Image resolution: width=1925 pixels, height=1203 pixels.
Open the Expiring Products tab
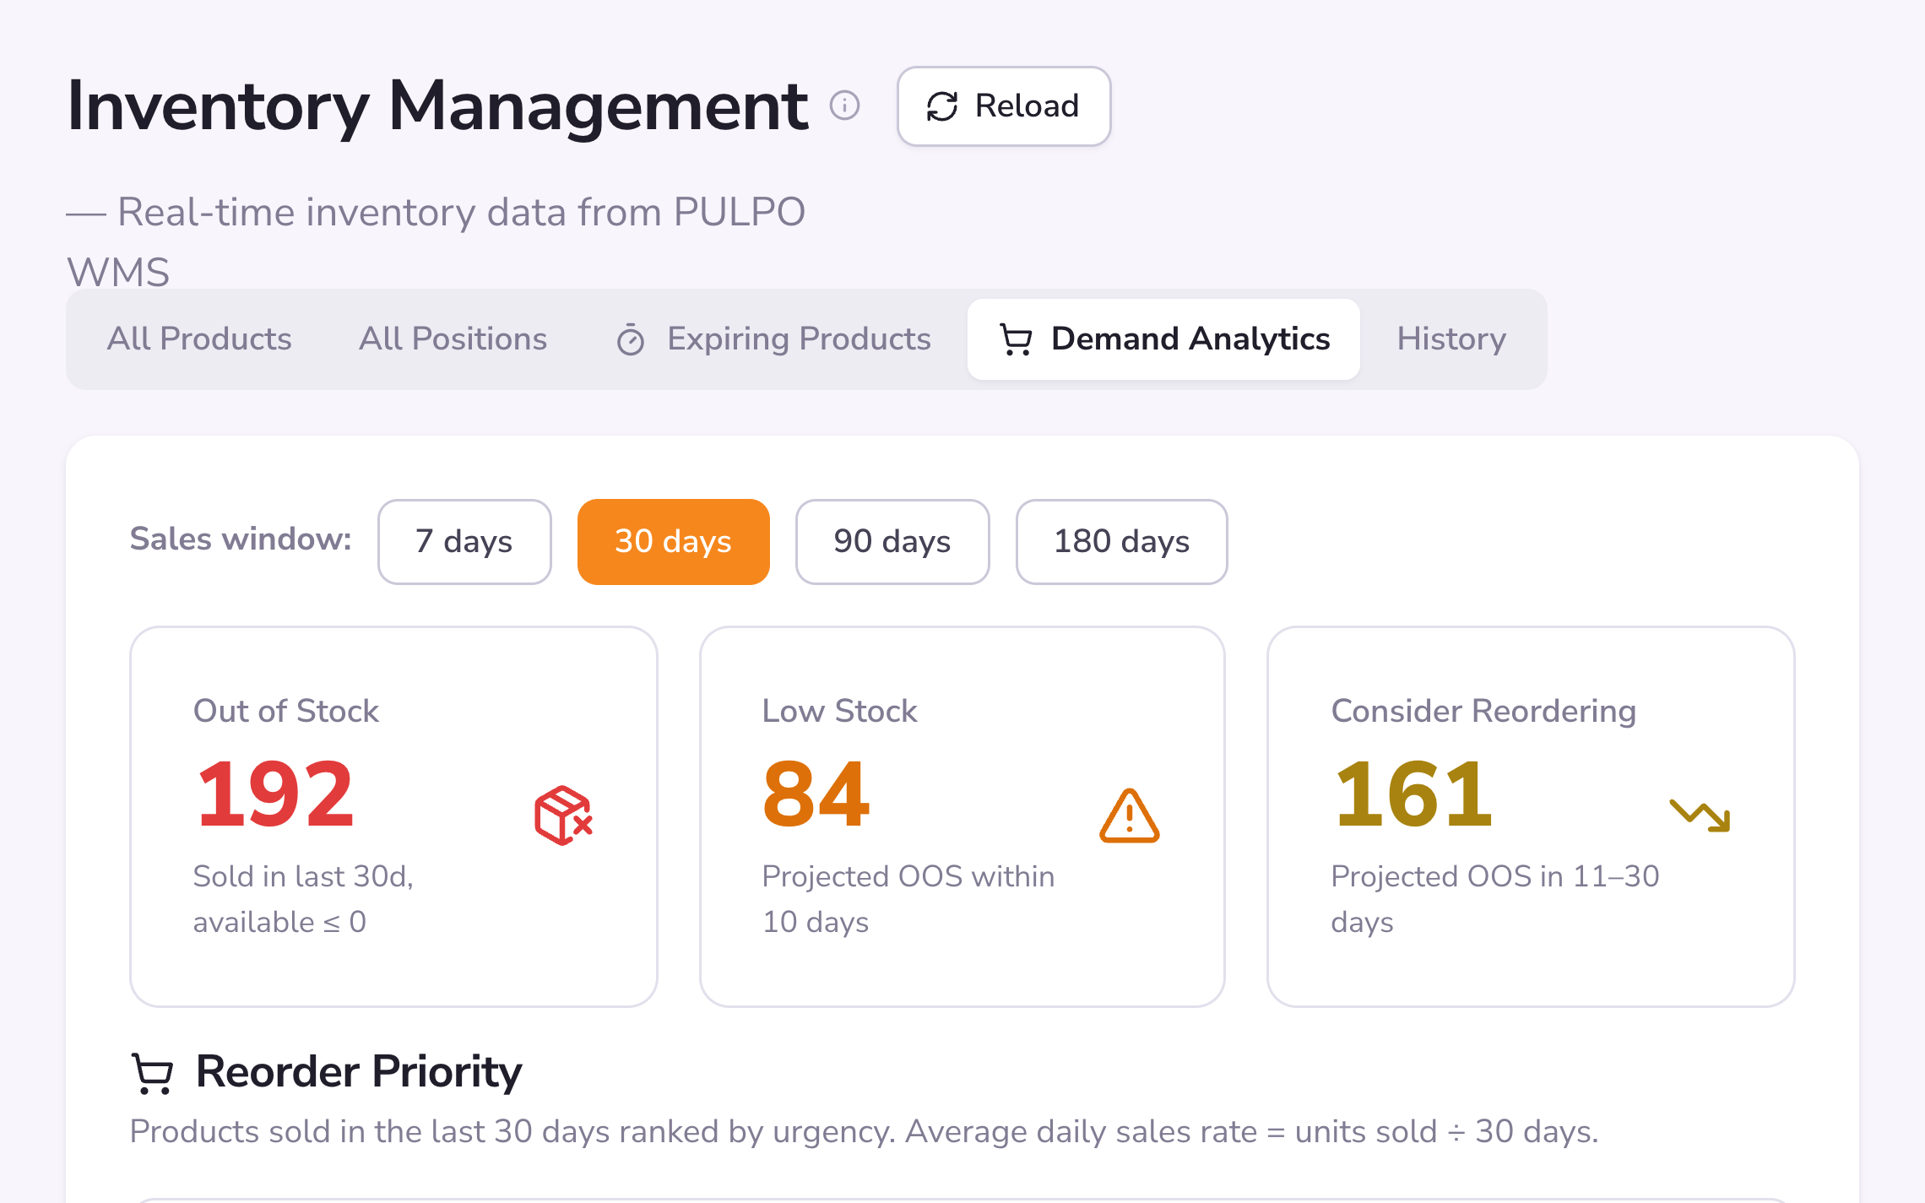(x=773, y=339)
